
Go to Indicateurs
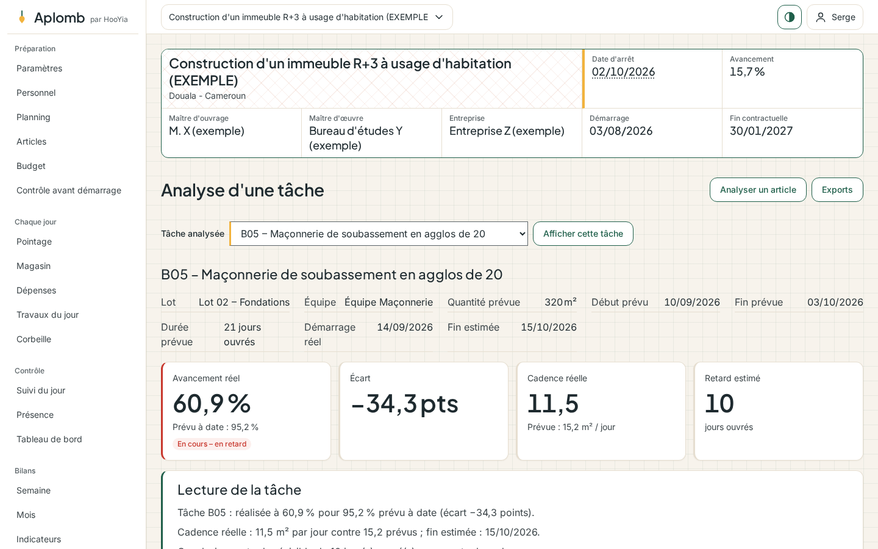(x=73, y=539)
